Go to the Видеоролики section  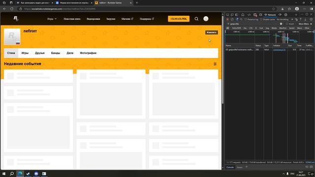[93, 19]
